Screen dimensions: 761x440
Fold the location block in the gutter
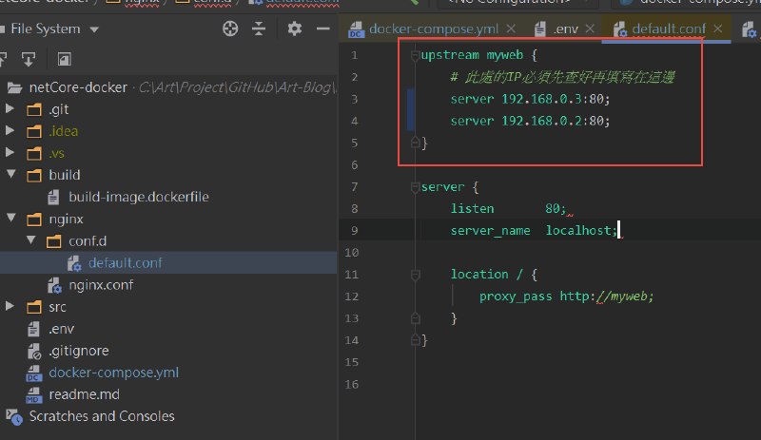(x=414, y=275)
